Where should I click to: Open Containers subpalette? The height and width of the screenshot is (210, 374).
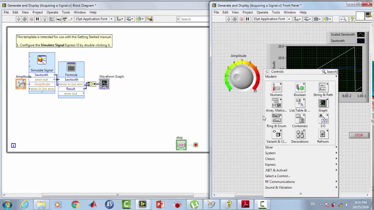coord(299,120)
